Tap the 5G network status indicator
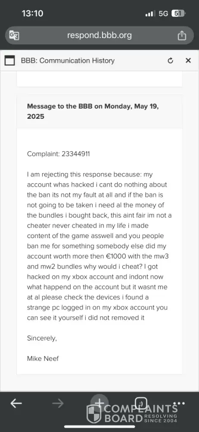The height and width of the screenshot is (432, 199). pos(163,13)
